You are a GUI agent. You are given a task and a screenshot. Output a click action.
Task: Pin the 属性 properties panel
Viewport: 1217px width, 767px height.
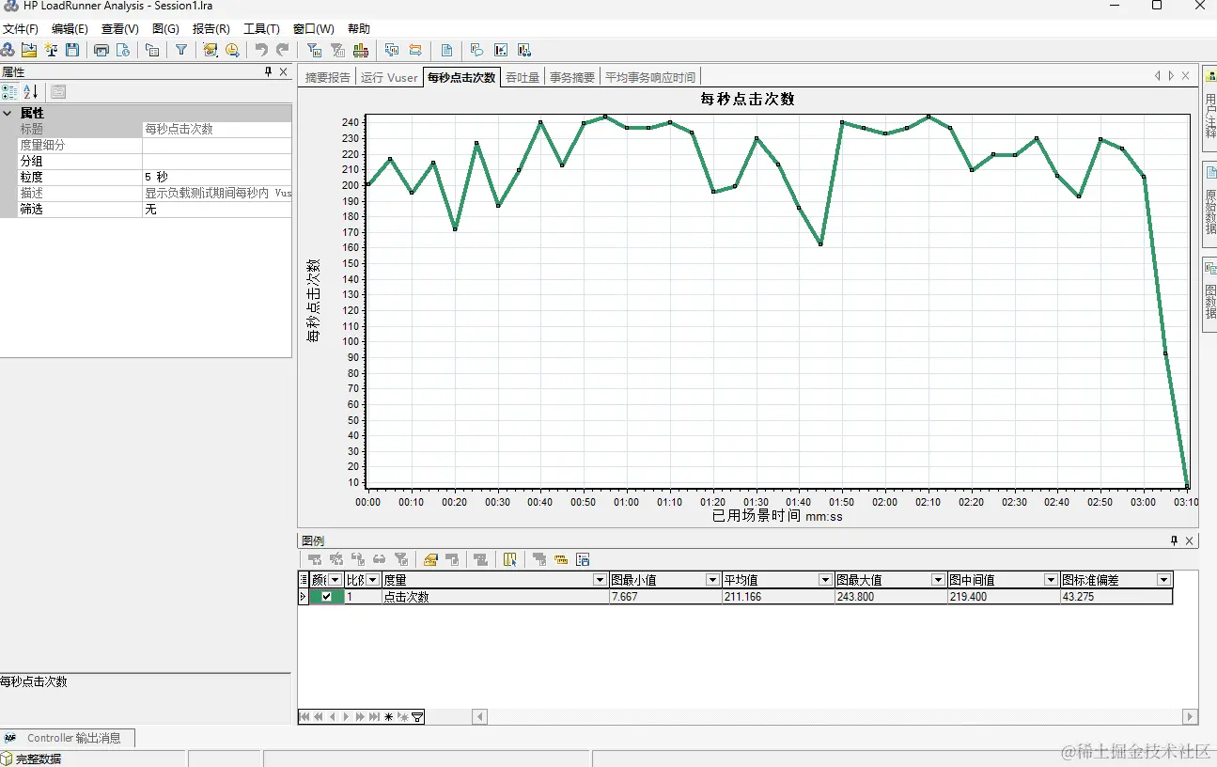[x=268, y=72]
